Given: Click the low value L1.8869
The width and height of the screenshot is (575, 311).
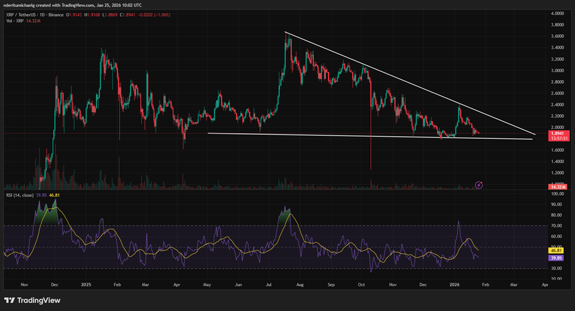Looking at the screenshot, I should tap(110, 15).
